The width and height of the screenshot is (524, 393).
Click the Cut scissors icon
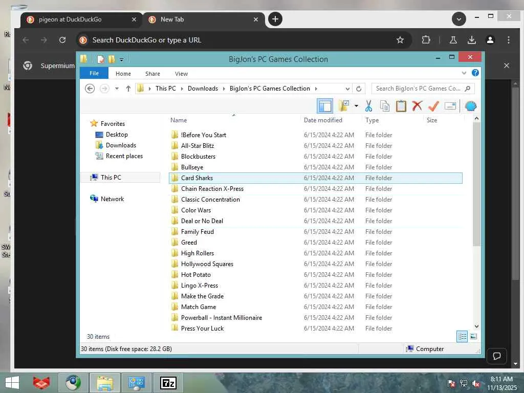(x=368, y=106)
